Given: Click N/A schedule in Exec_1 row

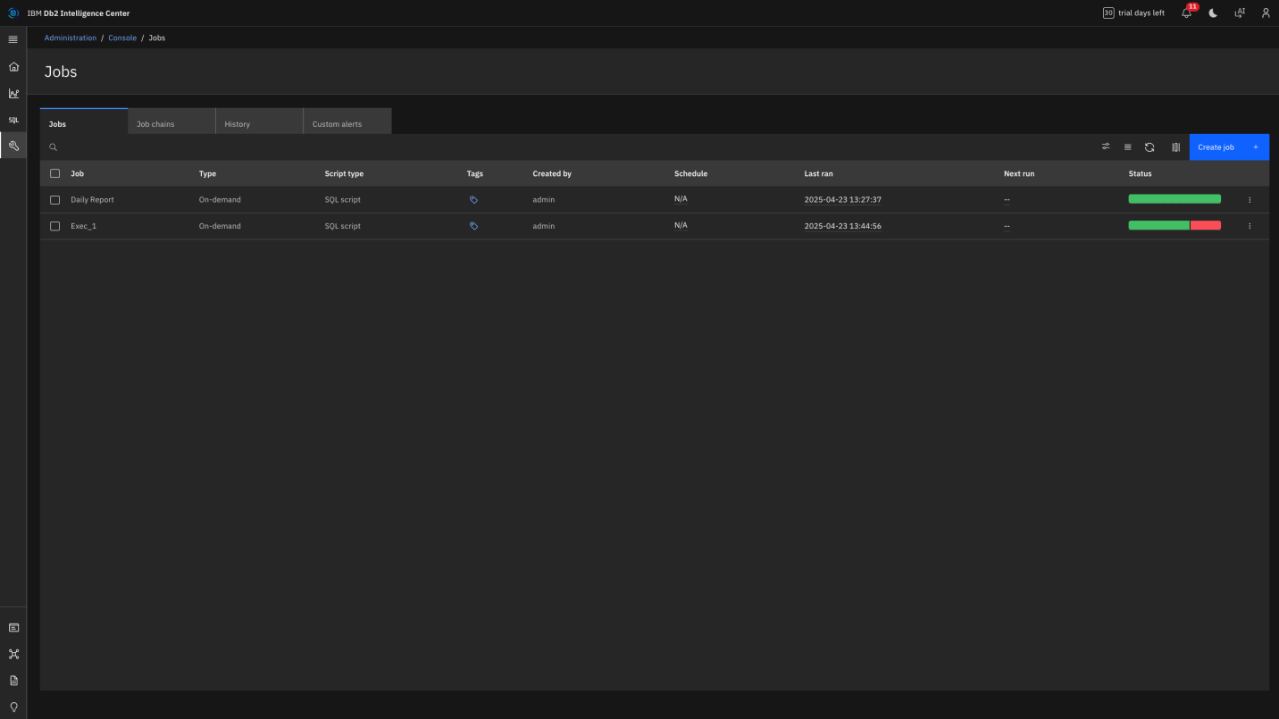Looking at the screenshot, I should tap(681, 225).
